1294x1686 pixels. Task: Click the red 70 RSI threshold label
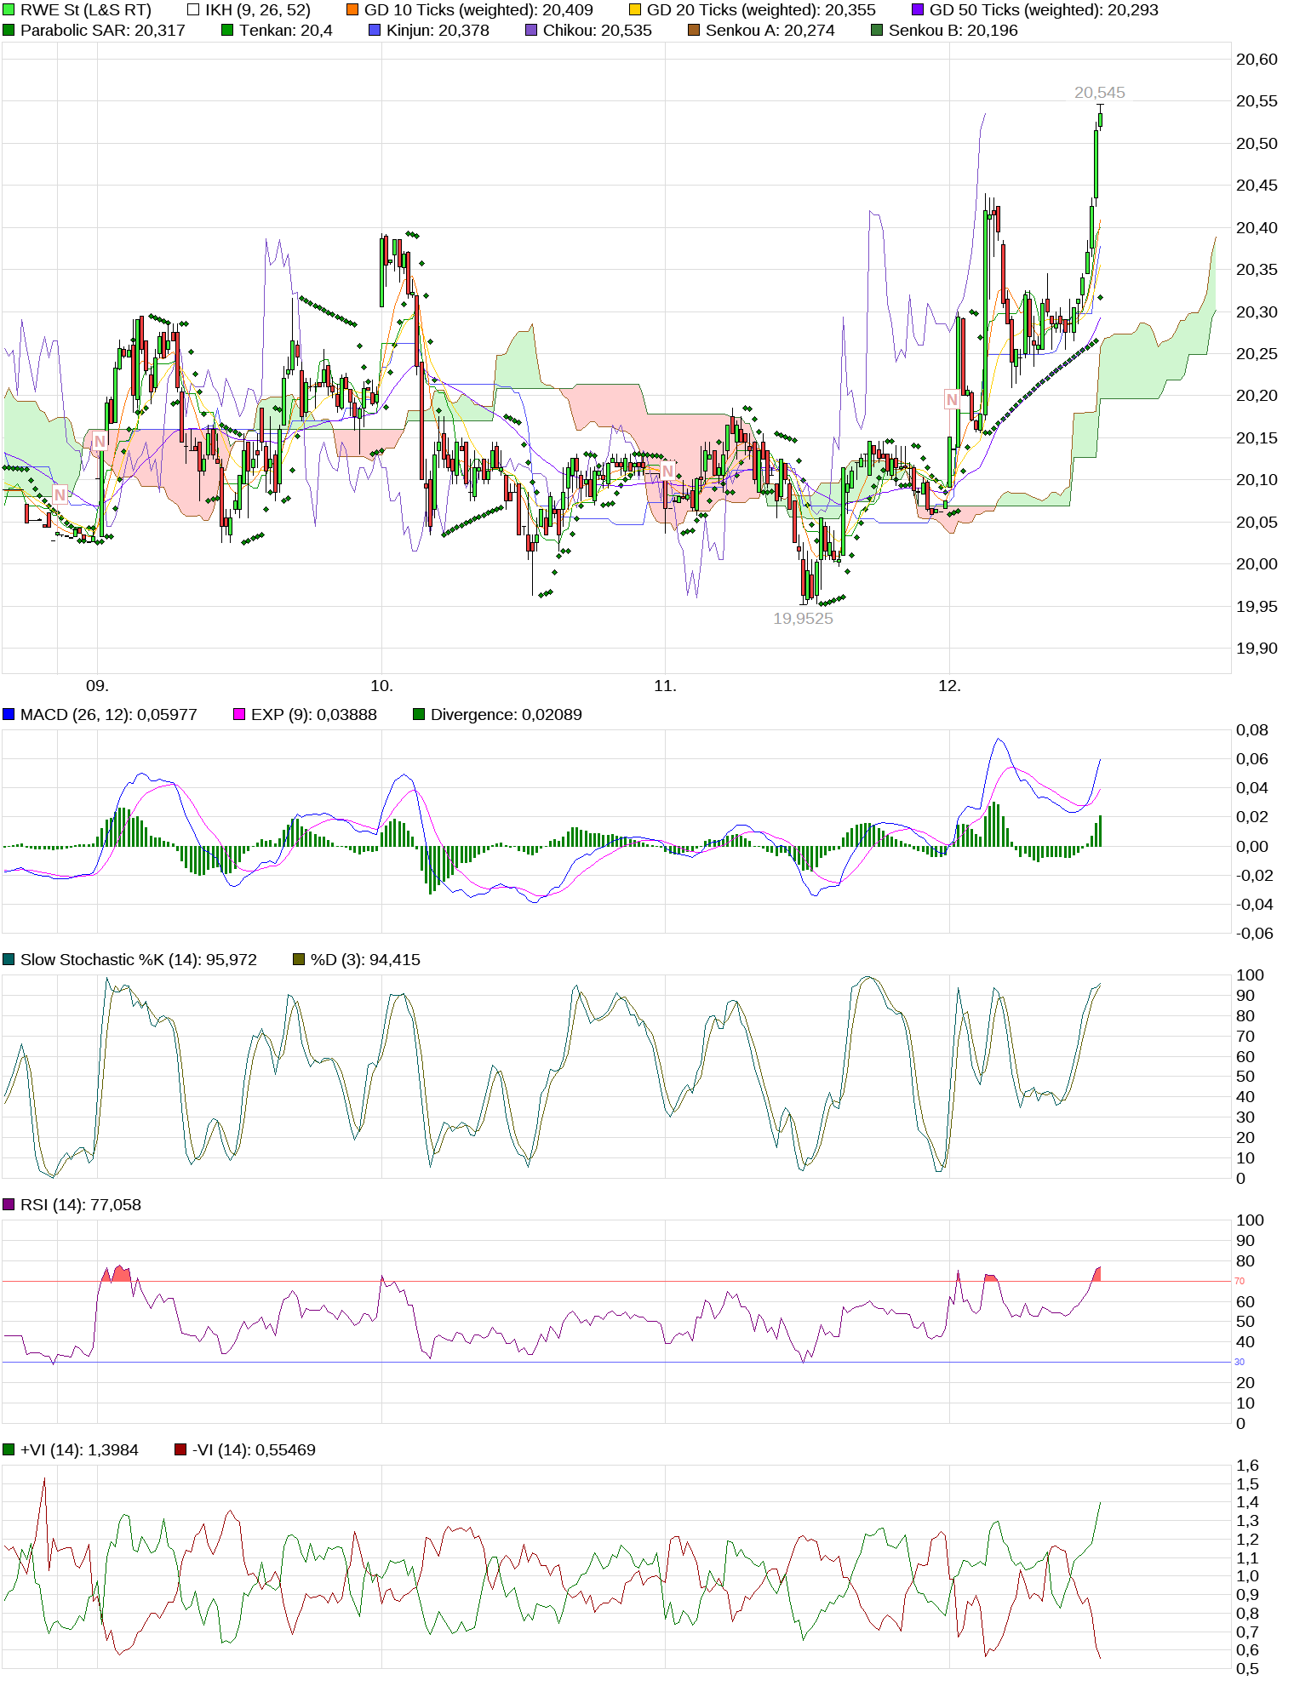(x=1240, y=1281)
